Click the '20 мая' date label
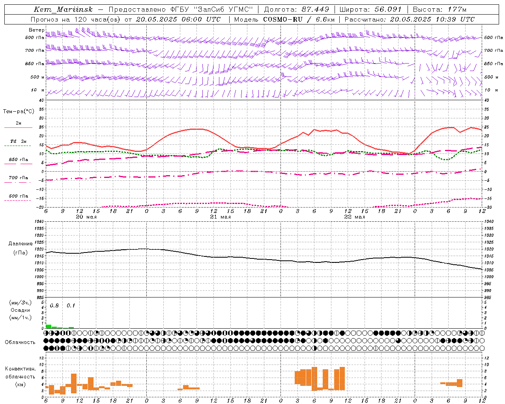Screen dimensions: 505x404 point(86,217)
